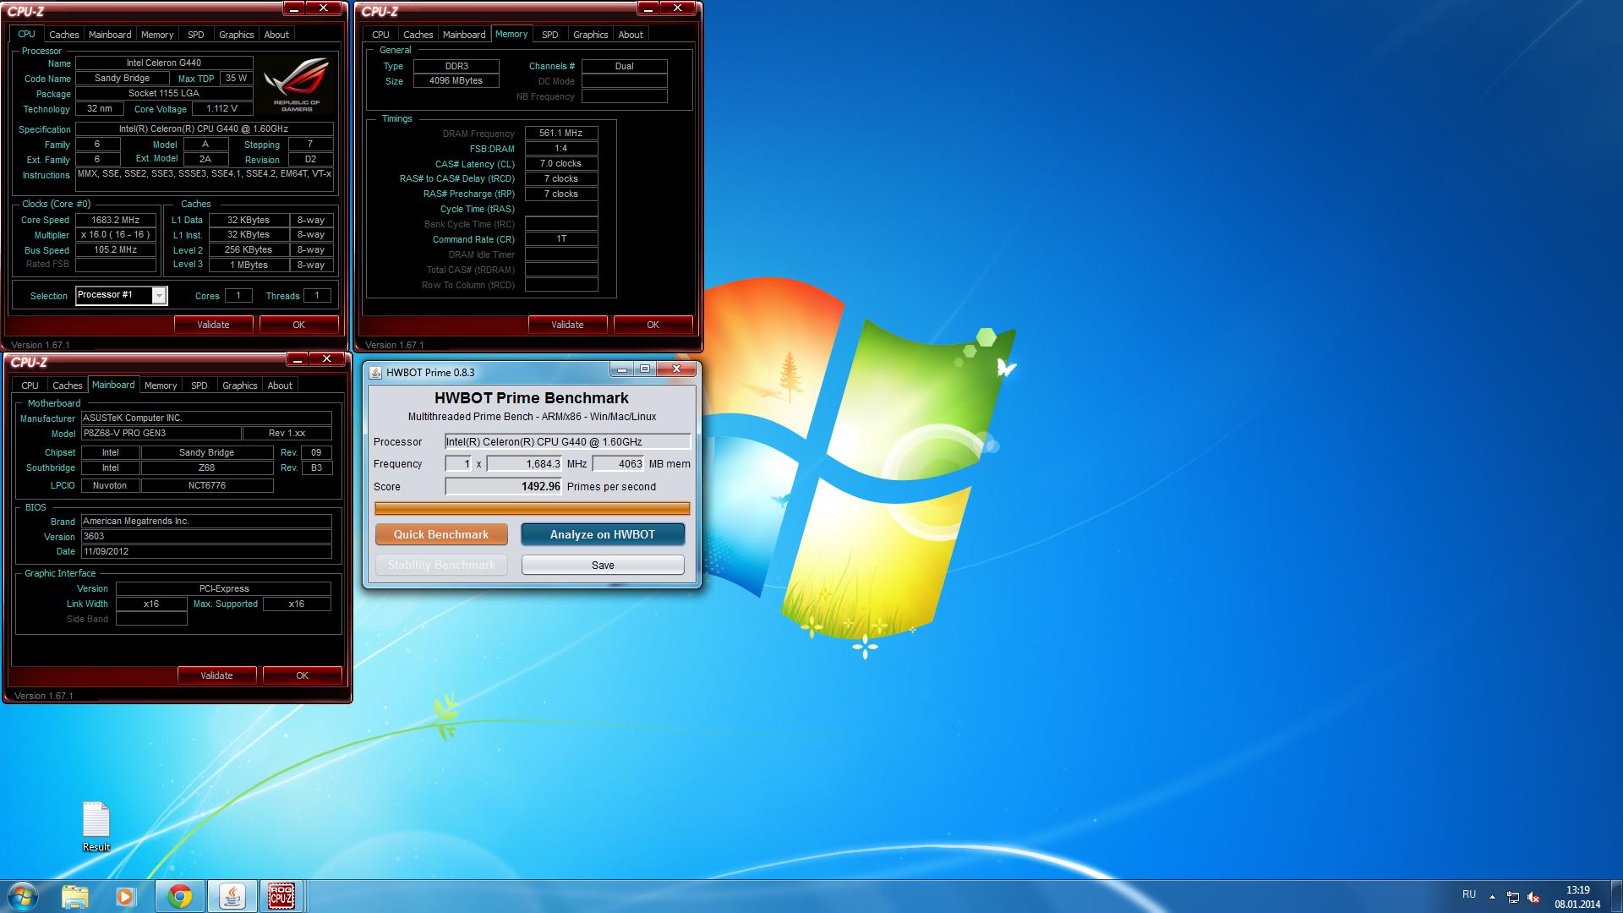Minimize the HWBOT Prime window
This screenshot has height=913, width=1623.
[621, 369]
